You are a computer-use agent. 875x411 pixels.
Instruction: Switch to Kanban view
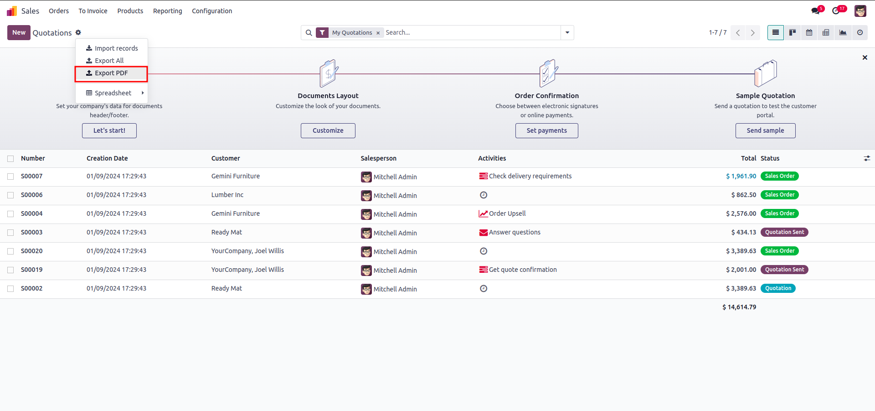tap(793, 32)
